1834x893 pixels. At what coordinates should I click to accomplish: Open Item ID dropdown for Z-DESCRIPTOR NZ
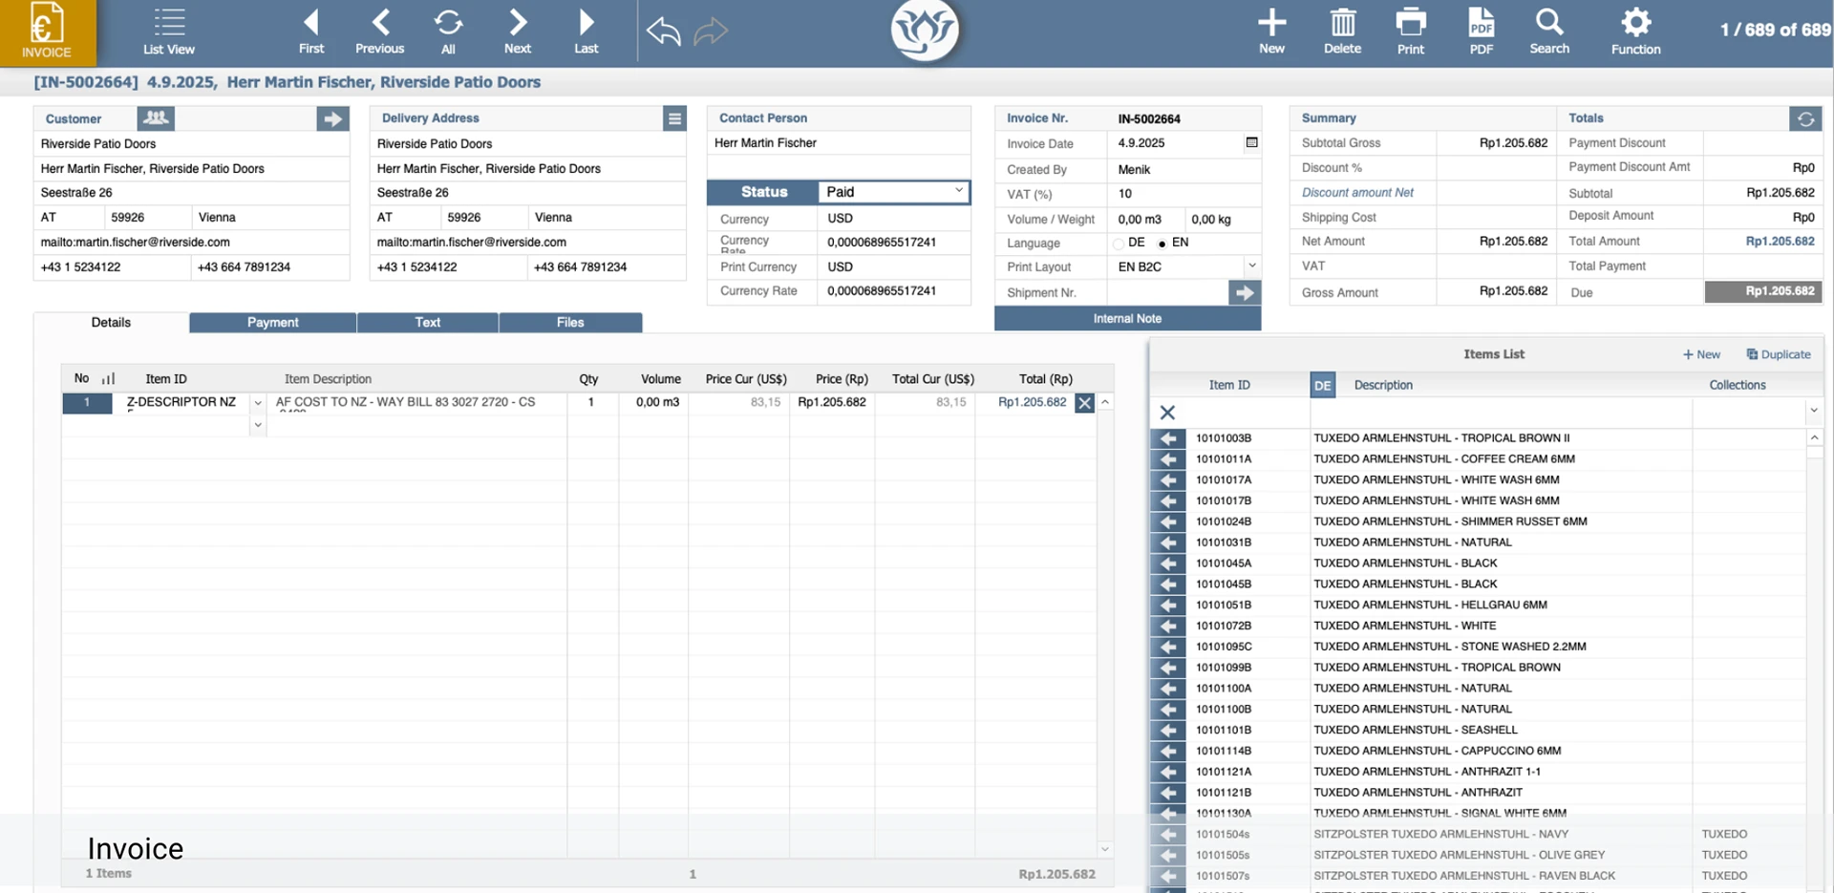tap(257, 403)
